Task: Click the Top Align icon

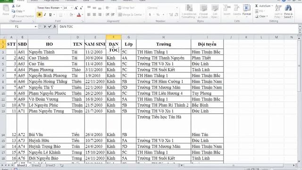Action: [89, 8]
